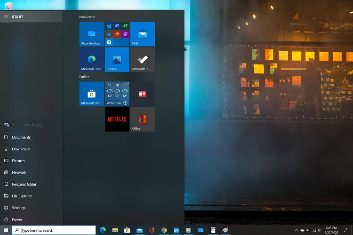Open the red News tile
The width and height of the screenshot is (353, 235).
point(143,94)
